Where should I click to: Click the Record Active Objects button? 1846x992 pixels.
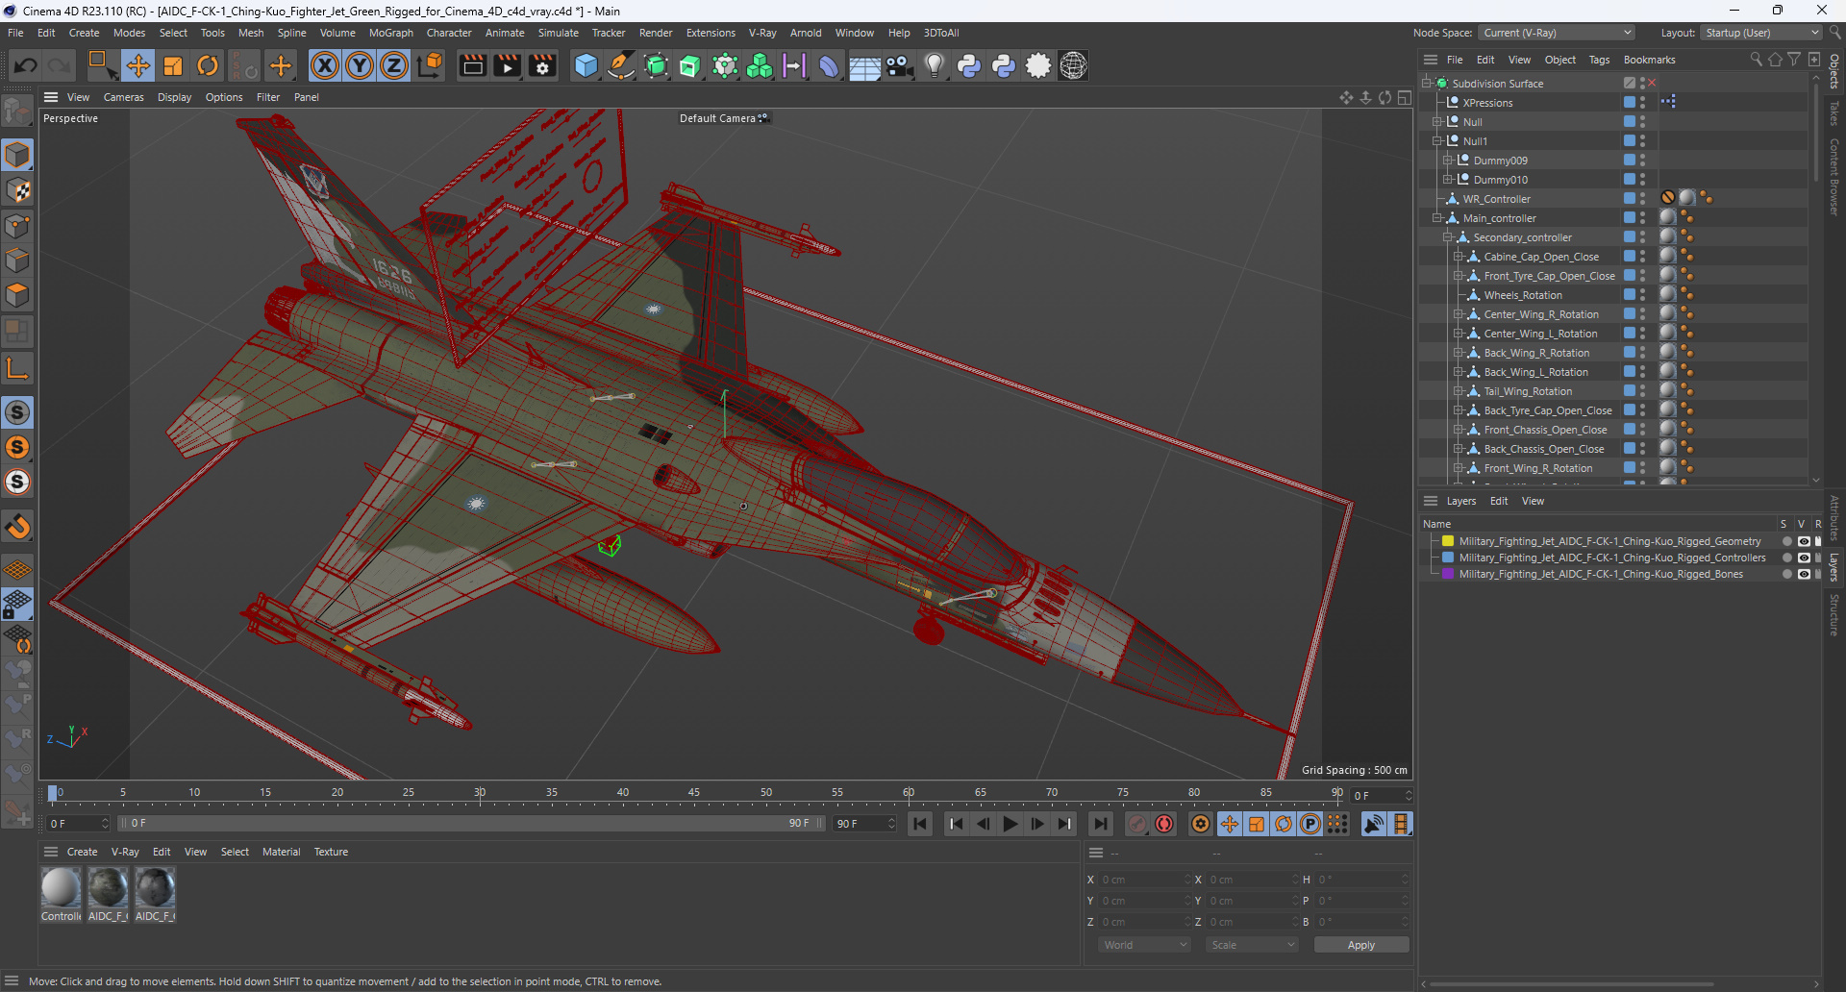[1137, 824]
